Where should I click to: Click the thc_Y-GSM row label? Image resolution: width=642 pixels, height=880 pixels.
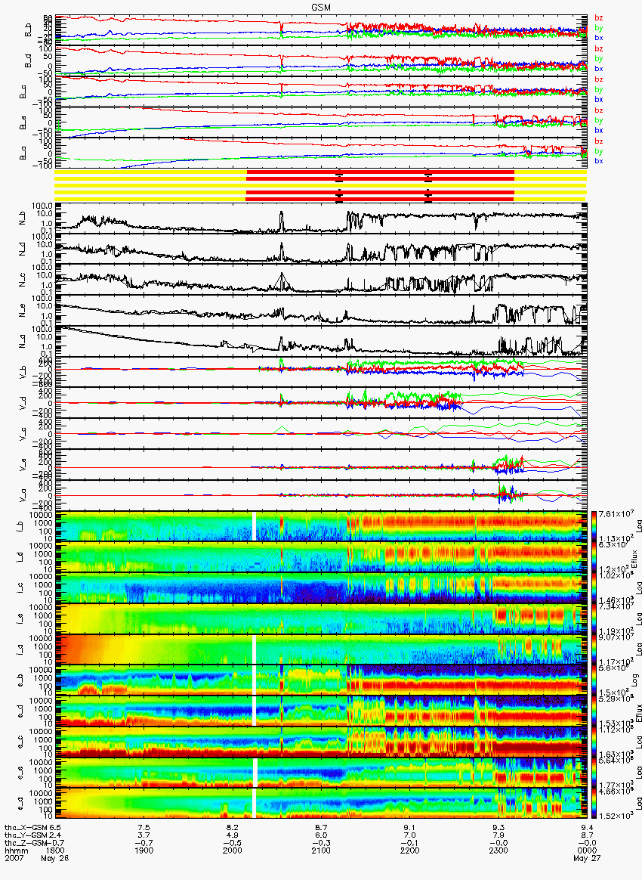pos(26,835)
